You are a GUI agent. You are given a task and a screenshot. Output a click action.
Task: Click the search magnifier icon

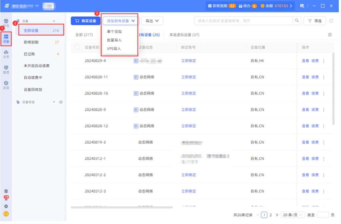(x=297, y=21)
